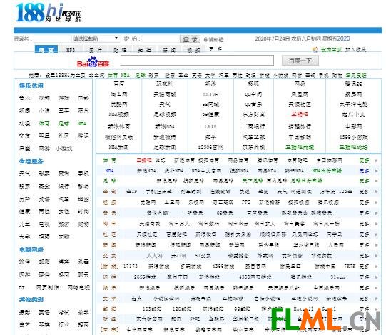Open the QQ空间 site link
Screen dimensions: 386x335
pyautogui.click(x=253, y=95)
